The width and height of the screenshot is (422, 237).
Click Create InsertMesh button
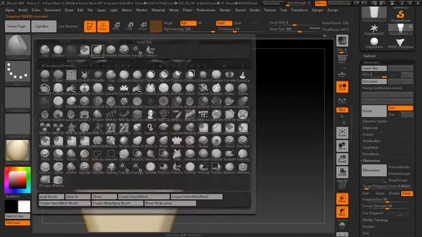tap(143, 197)
